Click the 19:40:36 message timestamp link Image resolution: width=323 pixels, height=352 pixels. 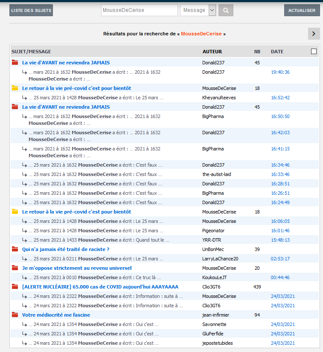pos(280,72)
